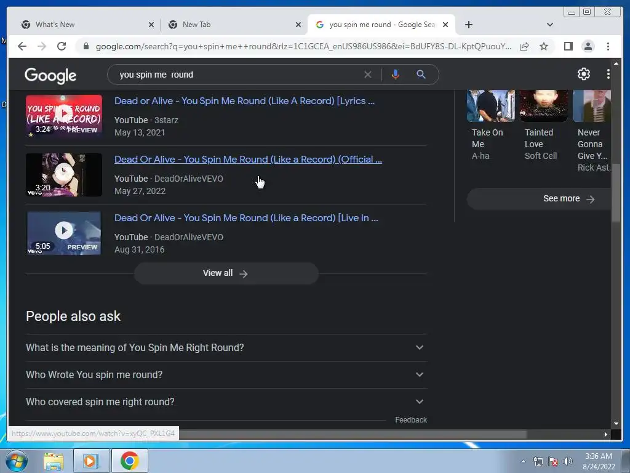Open a new tab with the plus button

point(468,25)
